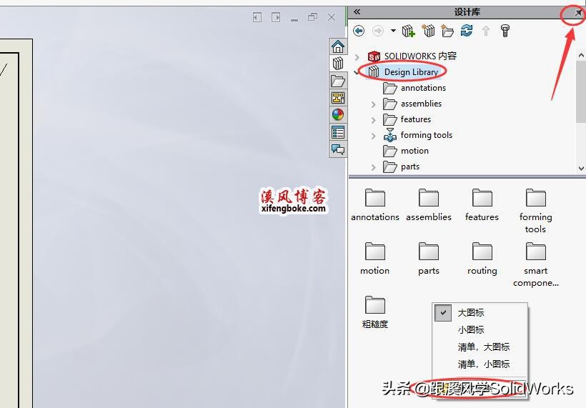Expand the parts tree node
Image resolution: width=586 pixels, height=408 pixels.
[373, 167]
